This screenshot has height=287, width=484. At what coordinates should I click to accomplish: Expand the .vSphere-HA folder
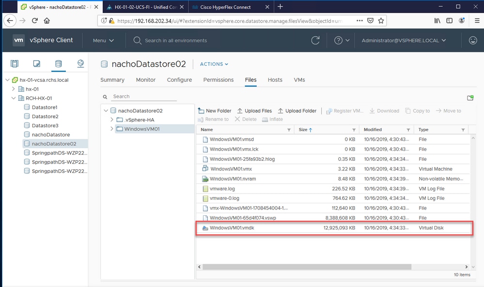point(112,119)
